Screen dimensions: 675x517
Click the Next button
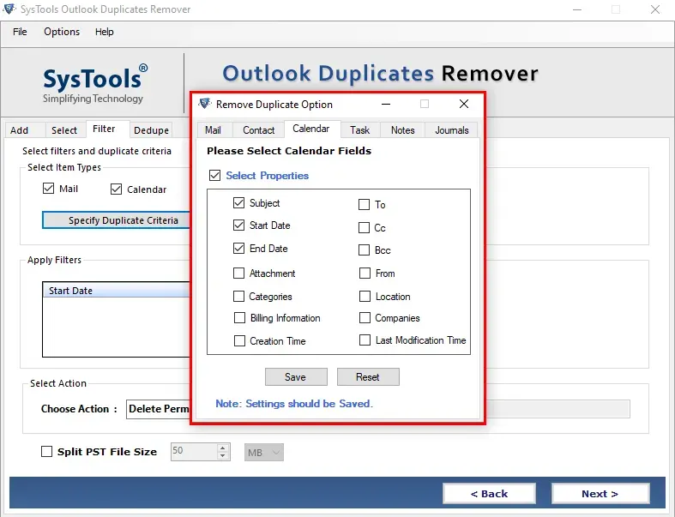click(x=600, y=494)
